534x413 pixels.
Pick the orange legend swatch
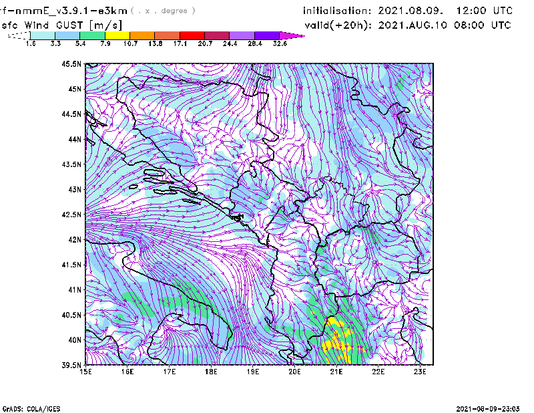pos(142,35)
